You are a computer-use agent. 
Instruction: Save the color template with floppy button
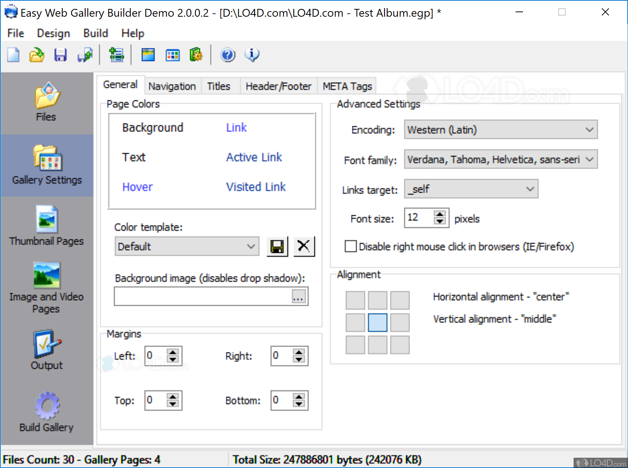(x=277, y=247)
